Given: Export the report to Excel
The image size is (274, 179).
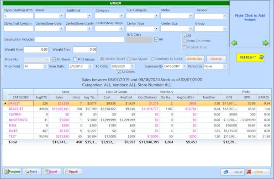Looking at the screenshot, I should coord(53,172).
